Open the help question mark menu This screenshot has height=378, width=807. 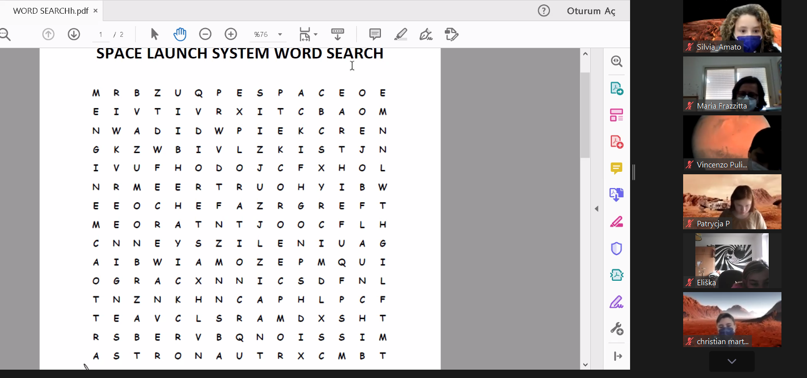pos(544,11)
